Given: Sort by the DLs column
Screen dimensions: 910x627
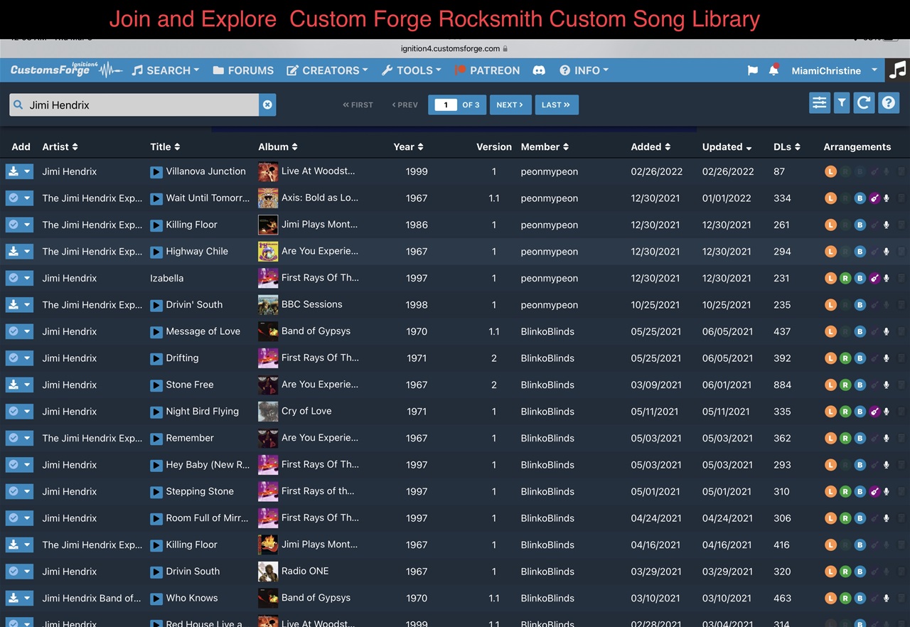Looking at the screenshot, I should click(x=787, y=146).
